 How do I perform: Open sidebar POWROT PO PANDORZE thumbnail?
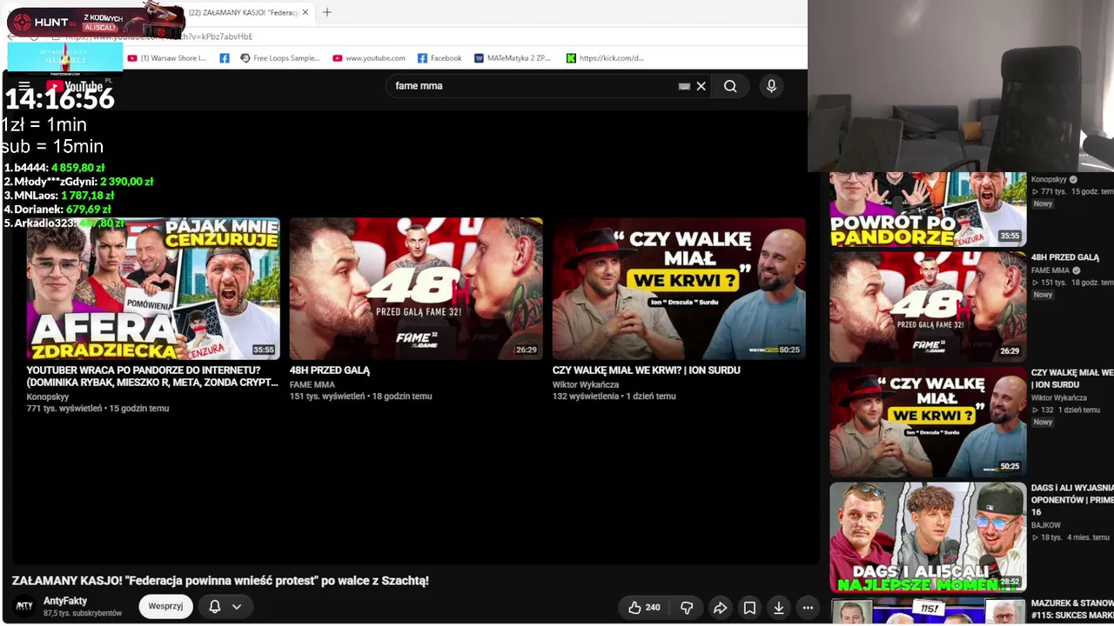(928, 210)
